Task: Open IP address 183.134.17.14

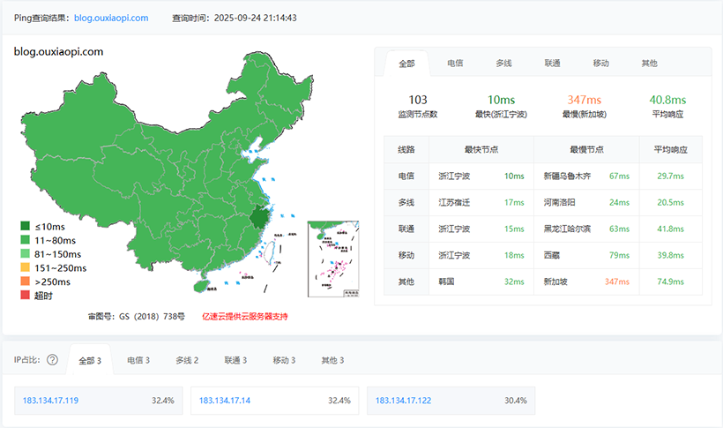Action: tap(224, 401)
